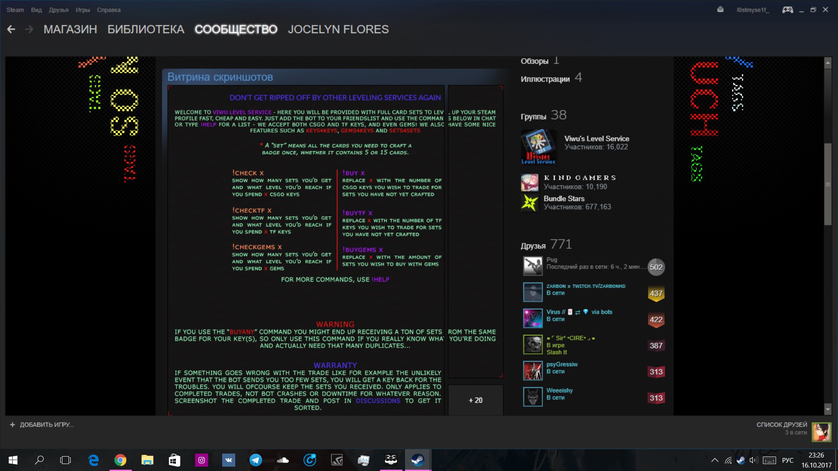Click friend Pug's avatar
Viewport: 838px width, 471px height.
(x=533, y=266)
